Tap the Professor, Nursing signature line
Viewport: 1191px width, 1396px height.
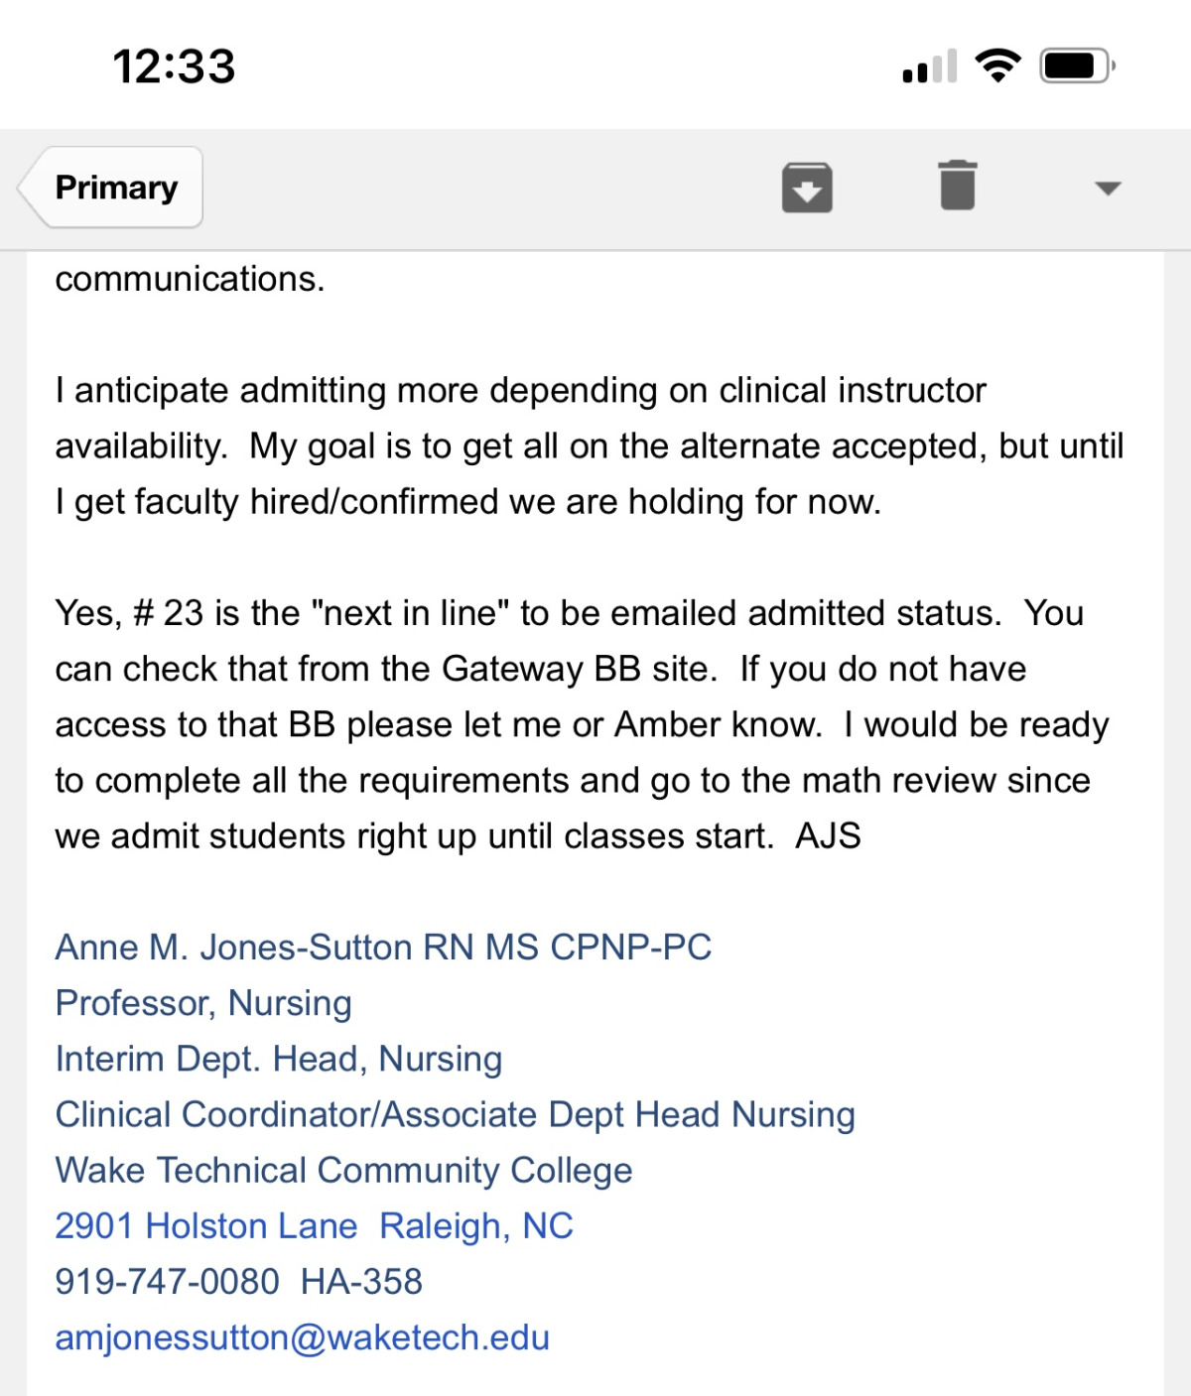(x=203, y=1002)
